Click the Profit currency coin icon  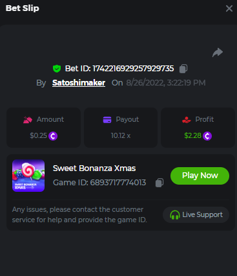(x=207, y=136)
